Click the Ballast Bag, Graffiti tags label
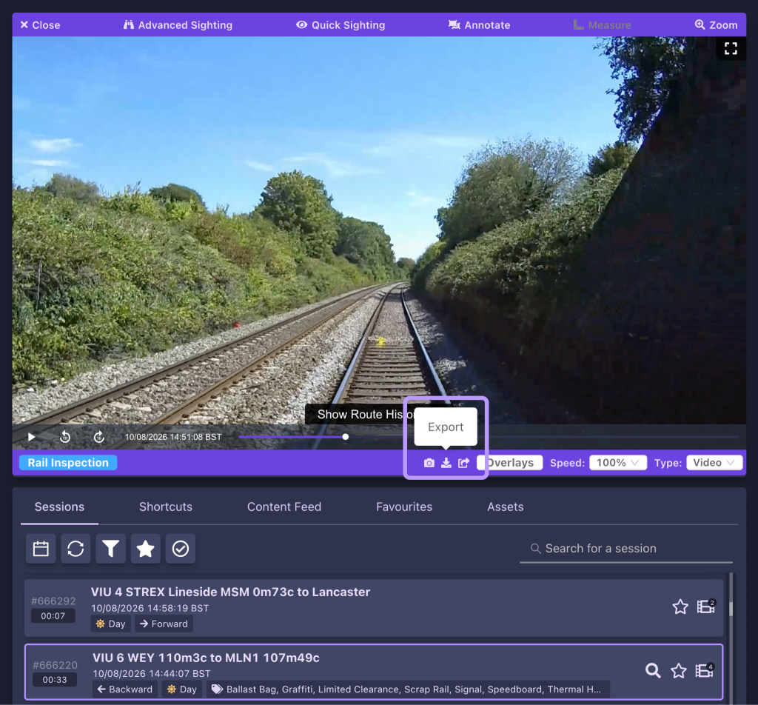Screen dimensions: 758x705 click(408, 689)
